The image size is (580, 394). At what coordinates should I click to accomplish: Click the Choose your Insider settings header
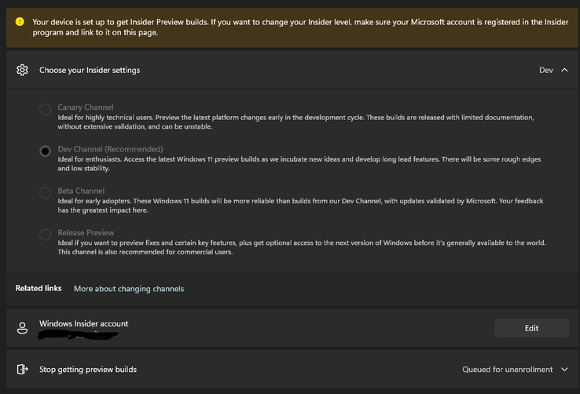coord(90,70)
